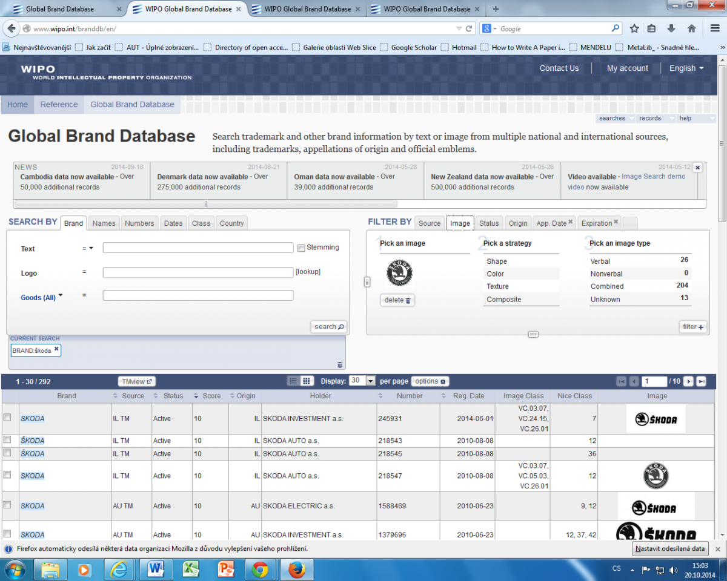Select checkbox for record 245931
Image resolution: width=727 pixels, height=581 pixels.
click(x=7, y=418)
